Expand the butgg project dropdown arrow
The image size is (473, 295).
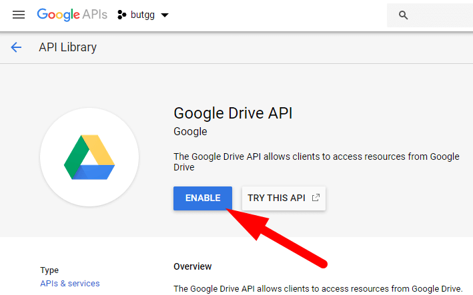165,15
